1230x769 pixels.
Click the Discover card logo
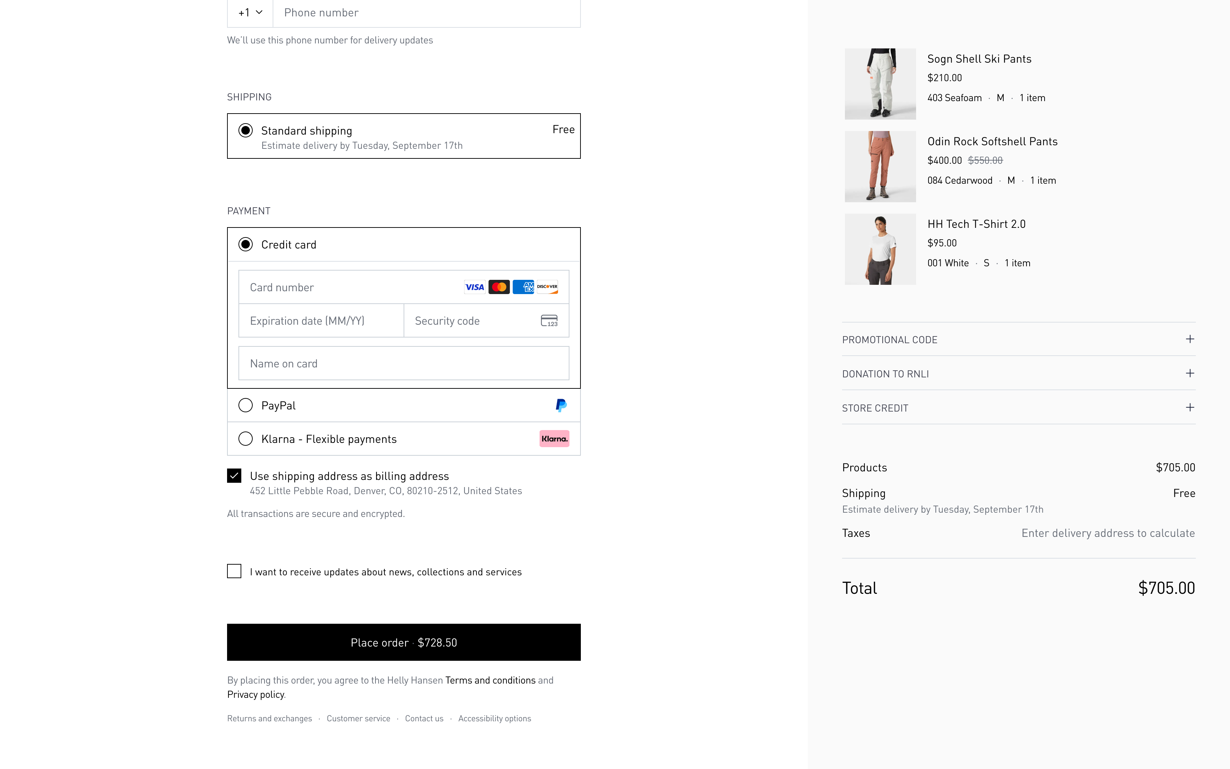[x=547, y=287]
